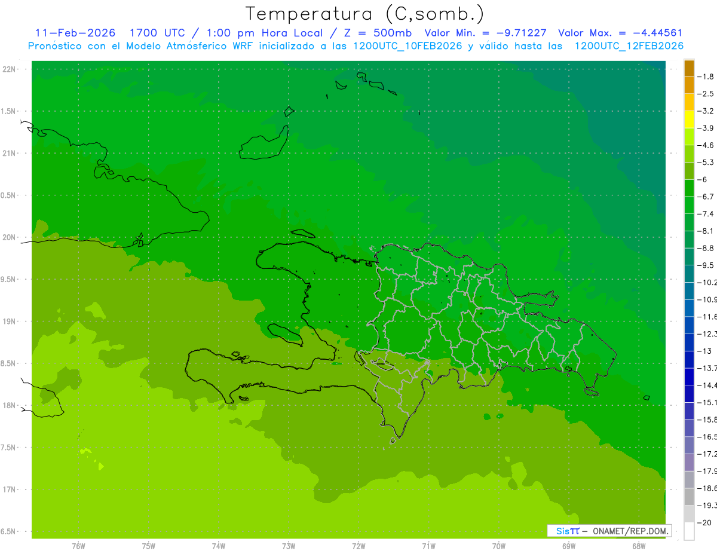Click the '-8.1' color bar value
Image resolution: width=717 pixels, height=554 pixels.
point(706,231)
